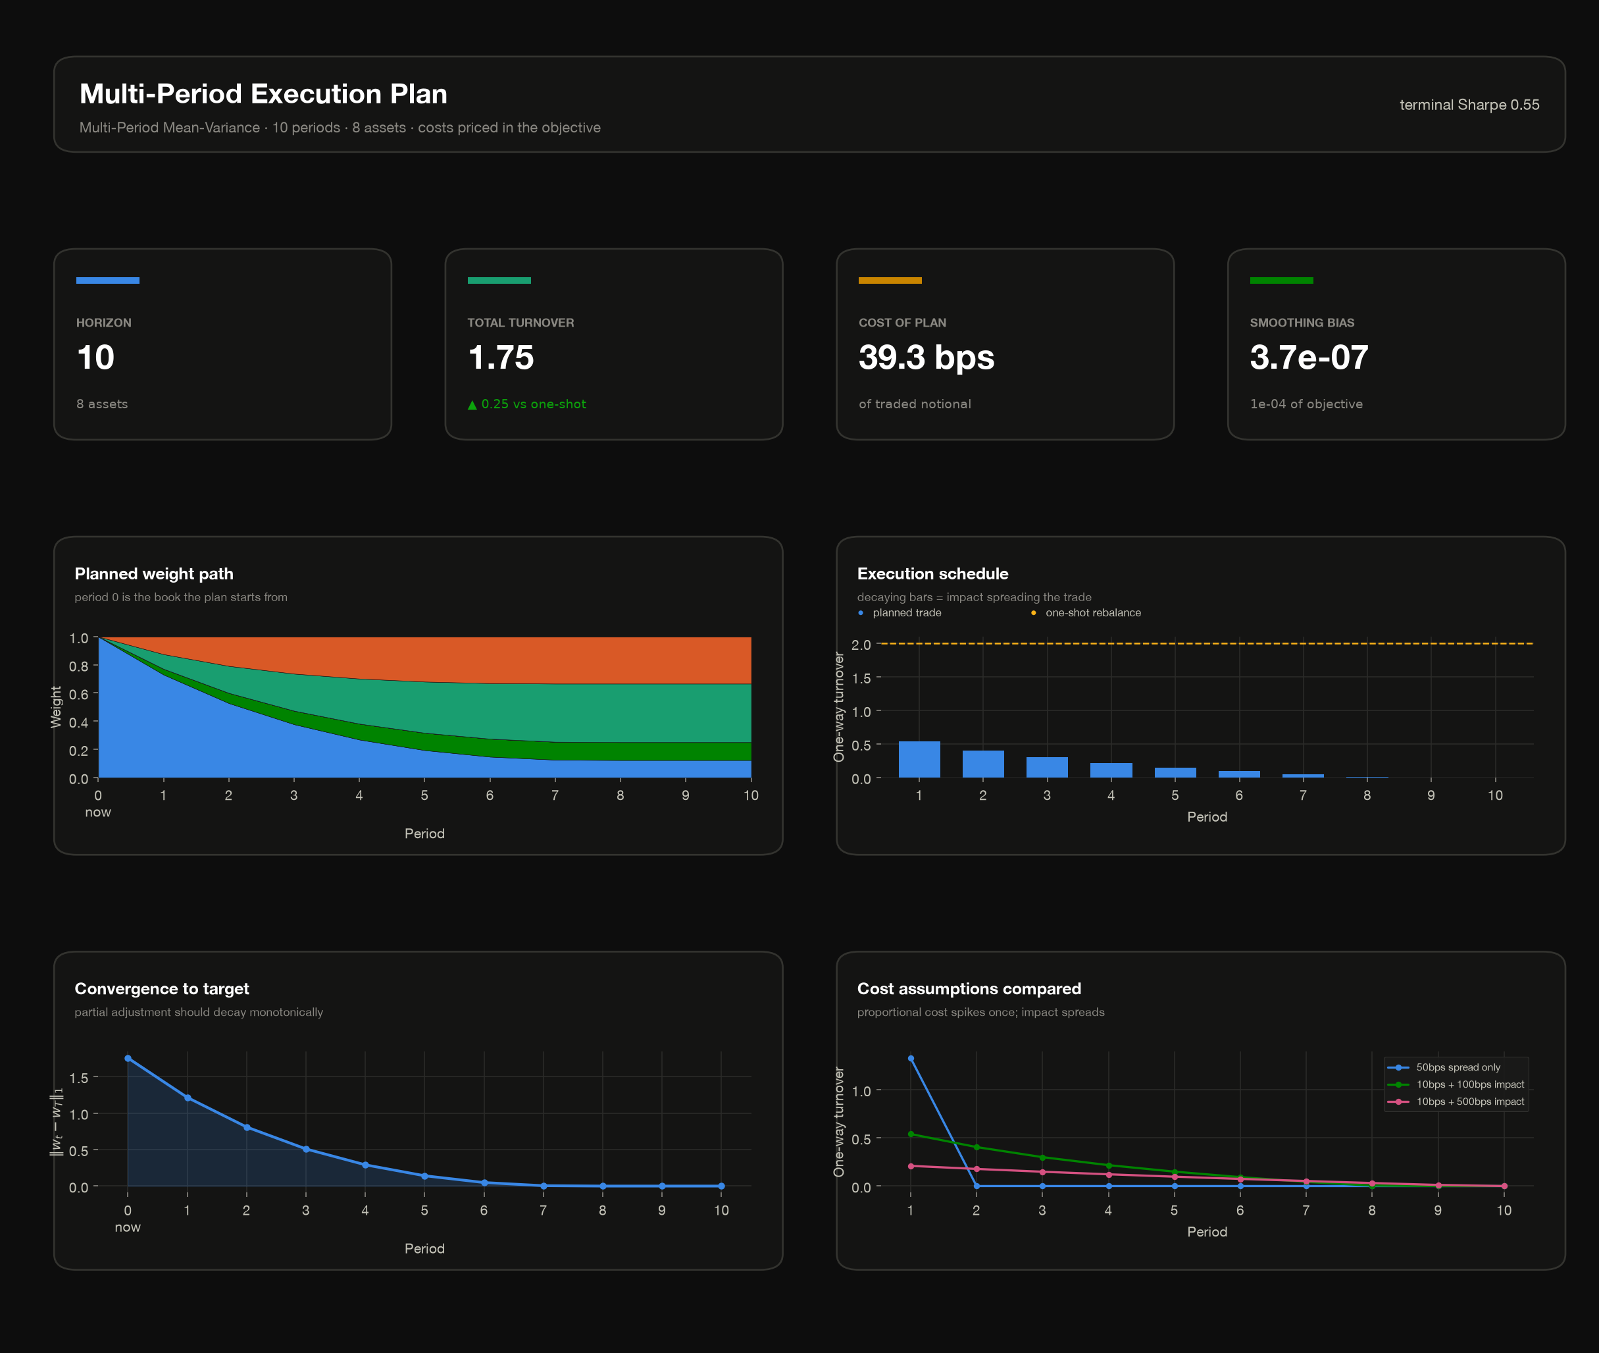Screen dimensions: 1599x1353
Task: Click the period 5 bar in Execution schedule
Action: click(1175, 772)
